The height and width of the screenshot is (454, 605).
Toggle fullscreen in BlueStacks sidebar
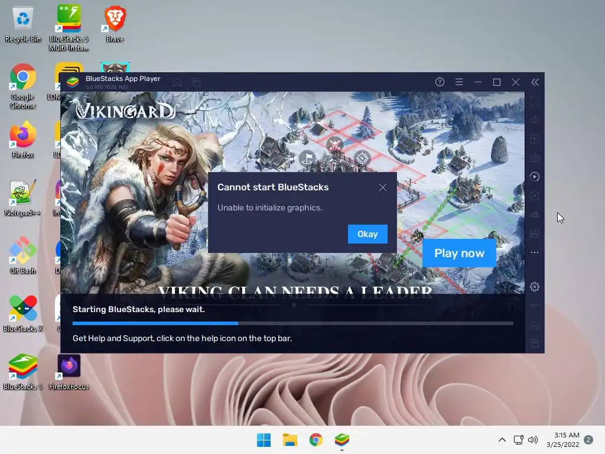534,101
